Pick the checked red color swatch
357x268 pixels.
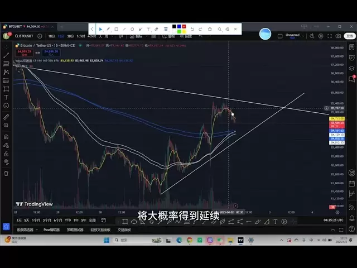pos(184,26)
